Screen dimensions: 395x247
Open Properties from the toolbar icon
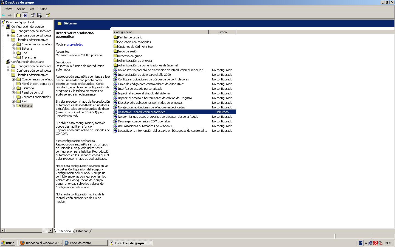pyautogui.click(x=33, y=15)
